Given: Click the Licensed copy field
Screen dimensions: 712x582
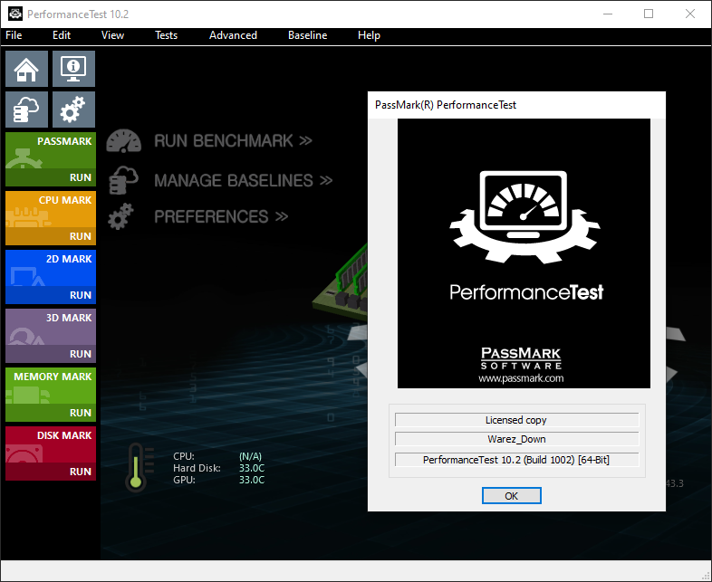Looking at the screenshot, I should coord(516,420).
